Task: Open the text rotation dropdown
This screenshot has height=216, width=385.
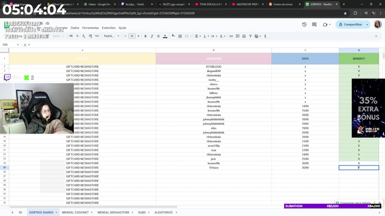Action: [x=222, y=36]
